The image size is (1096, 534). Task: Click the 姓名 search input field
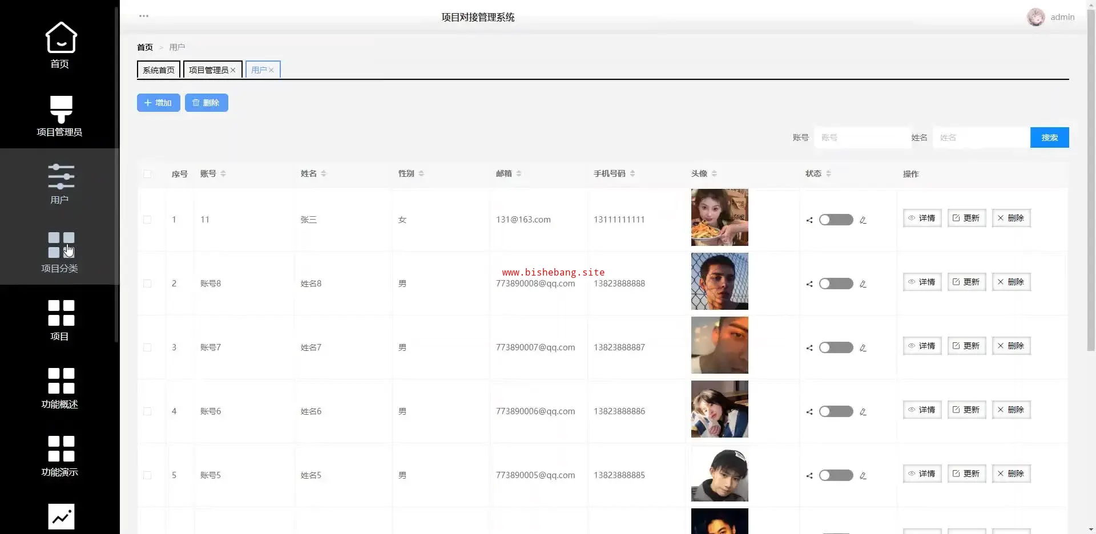click(981, 137)
